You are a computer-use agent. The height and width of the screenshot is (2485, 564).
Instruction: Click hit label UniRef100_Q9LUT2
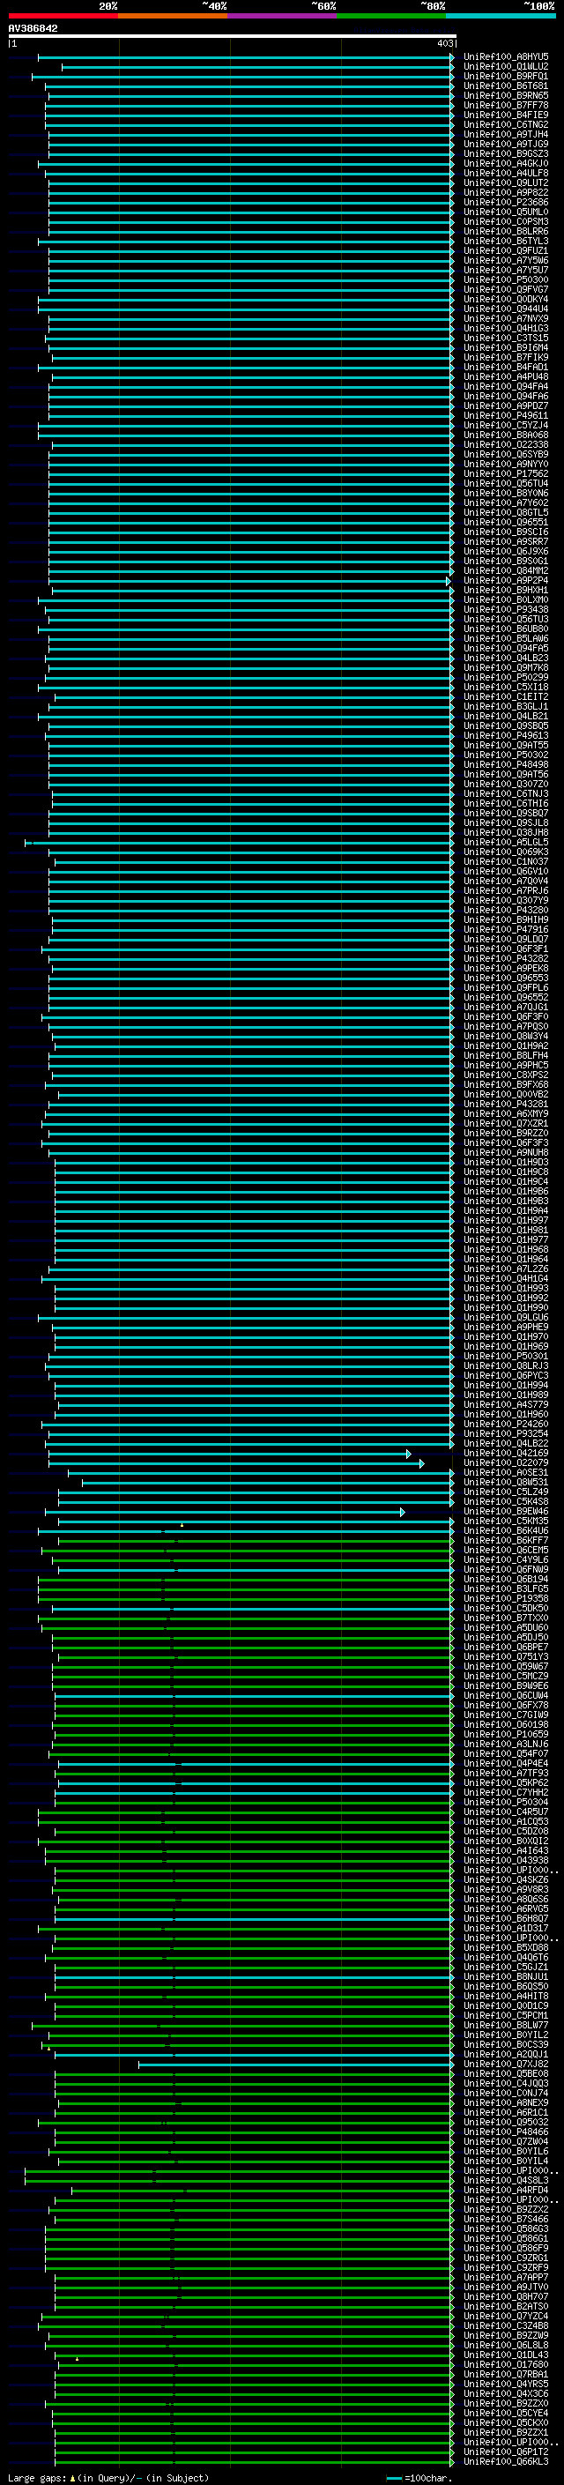(x=506, y=182)
